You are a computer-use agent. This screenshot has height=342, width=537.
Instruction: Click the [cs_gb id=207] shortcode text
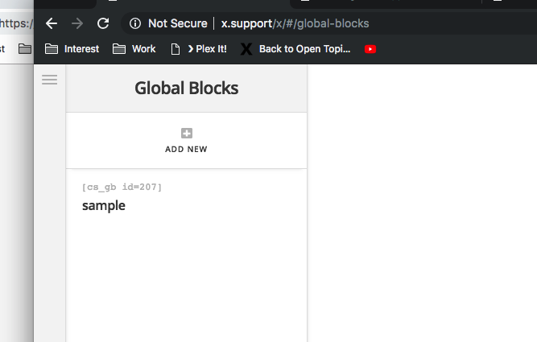coord(122,187)
